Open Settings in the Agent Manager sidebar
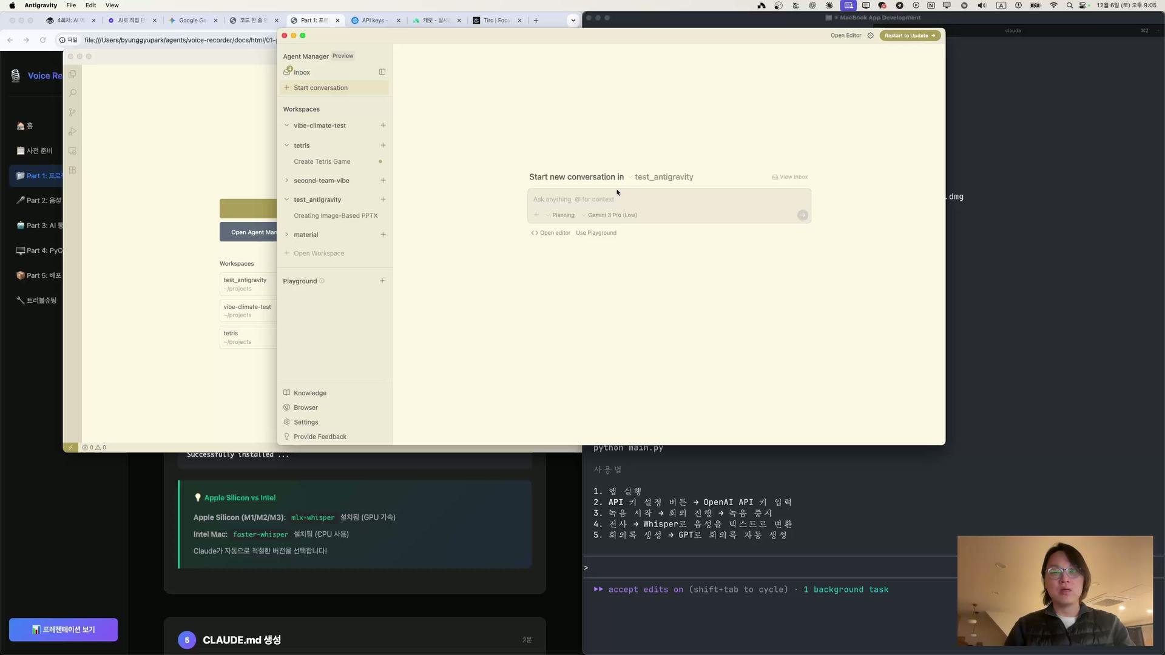Image resolution: width=1165 pixels, height=655 pixels. pyautogui.click(x=305, y=422)
